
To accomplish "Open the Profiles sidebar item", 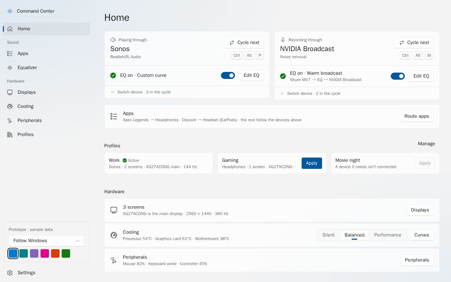I will [x=47, y=135].
